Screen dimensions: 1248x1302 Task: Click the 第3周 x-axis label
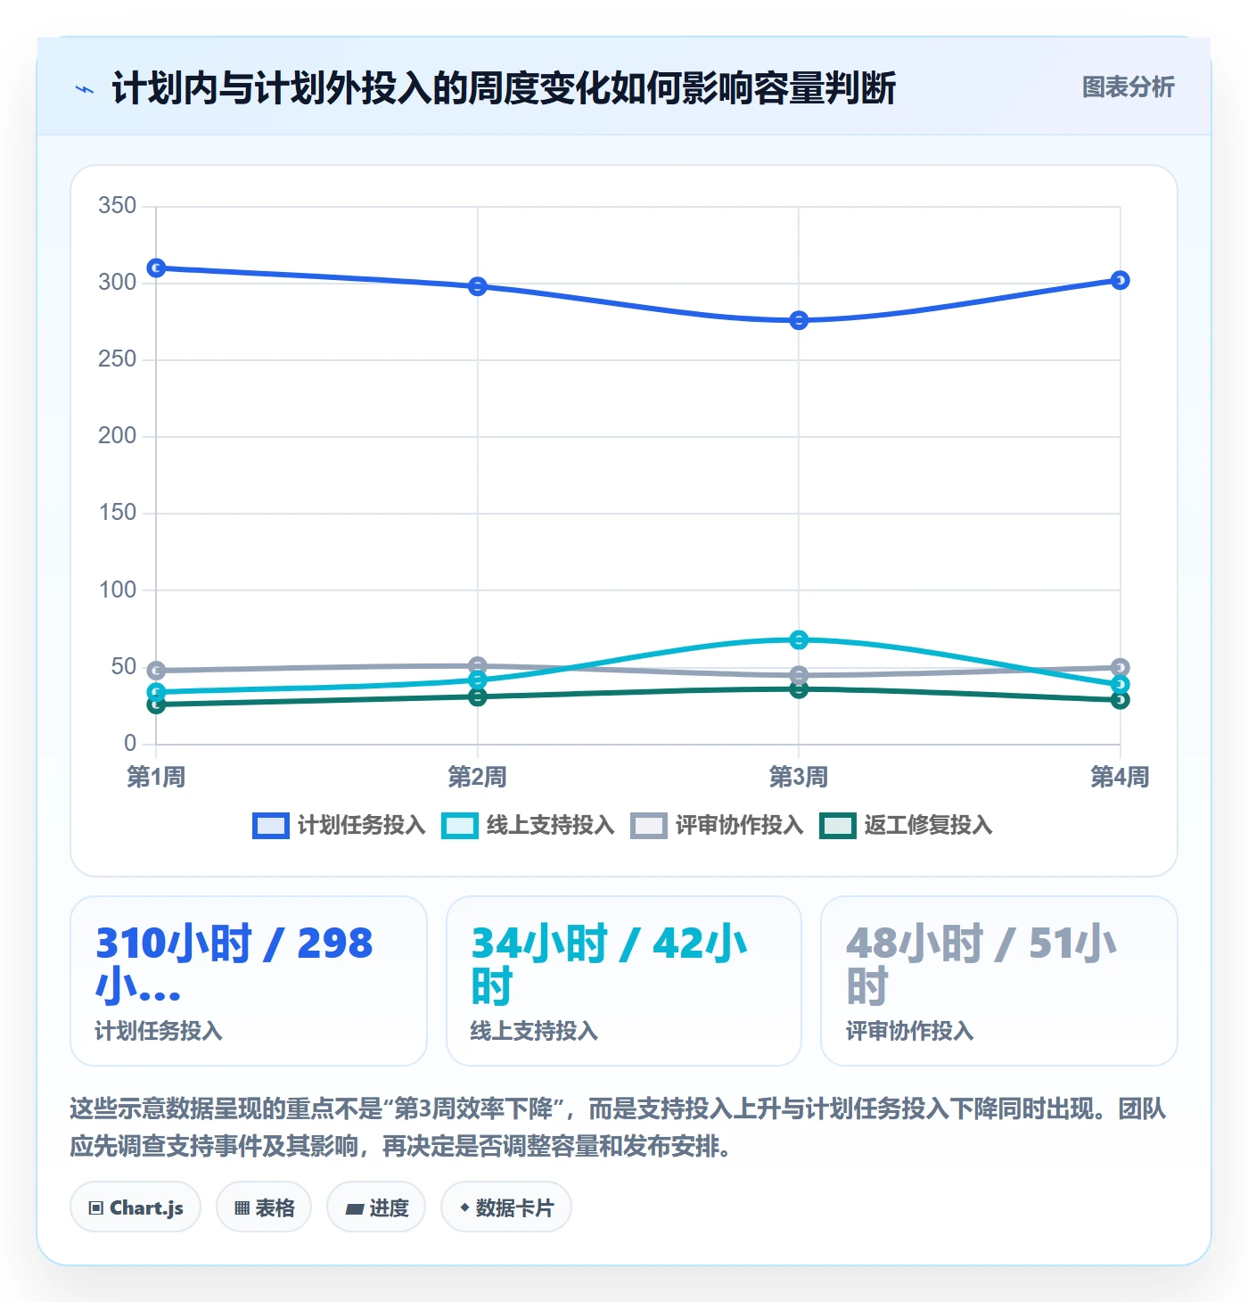click(x=799, y=777)
